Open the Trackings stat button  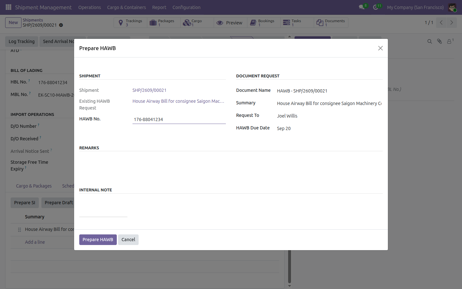point(130,23)
